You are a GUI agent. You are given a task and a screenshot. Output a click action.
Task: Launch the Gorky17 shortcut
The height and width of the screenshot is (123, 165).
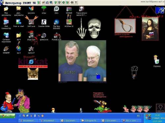tap(31, 50)
